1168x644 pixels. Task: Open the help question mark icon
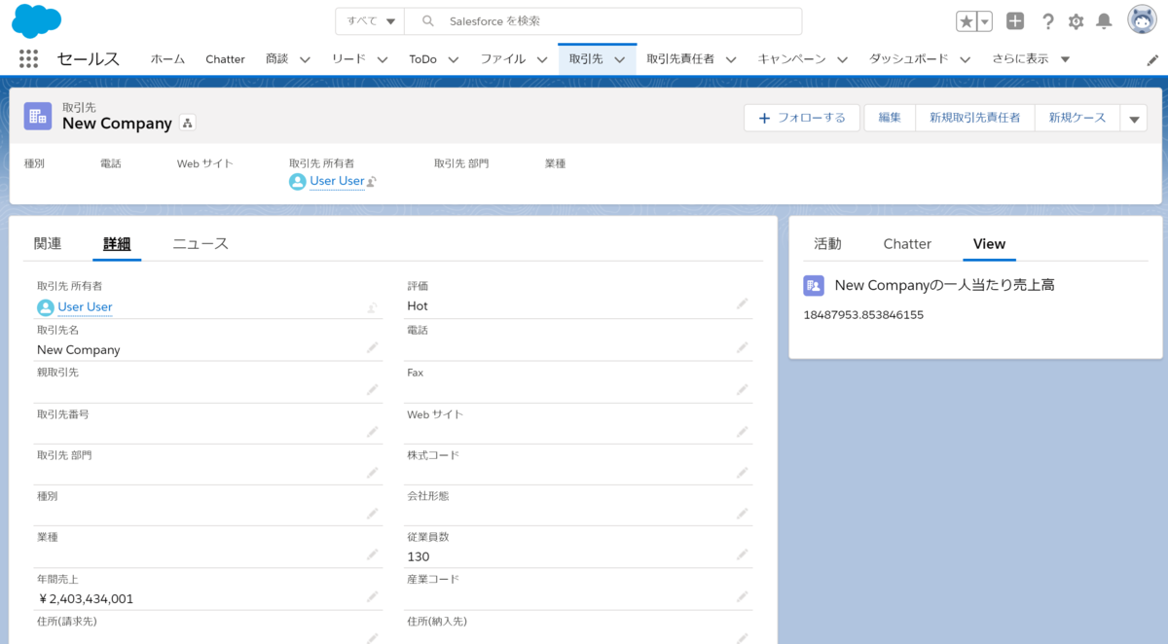(1047, 21)
